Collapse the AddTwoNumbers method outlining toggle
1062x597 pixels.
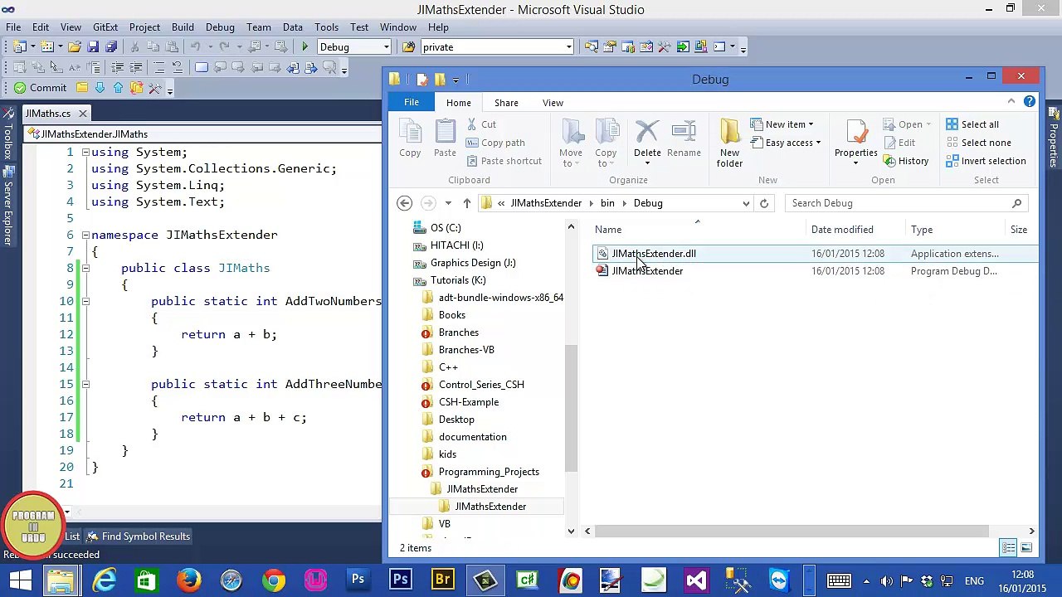(85, 301)
